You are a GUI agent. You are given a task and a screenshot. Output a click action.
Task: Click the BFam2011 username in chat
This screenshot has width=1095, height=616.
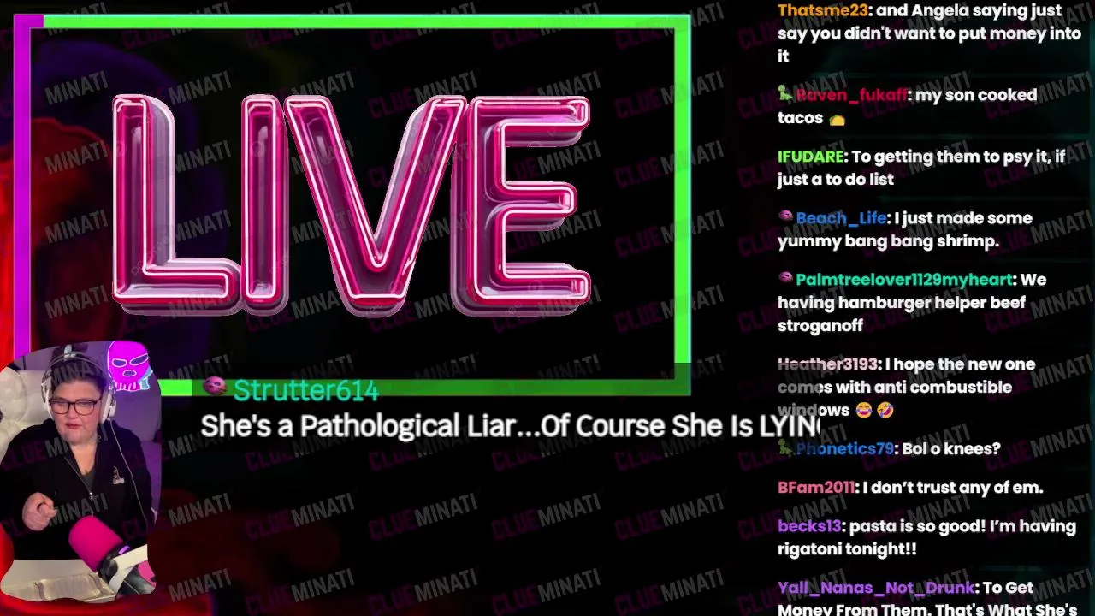click(x=816, y=488)
